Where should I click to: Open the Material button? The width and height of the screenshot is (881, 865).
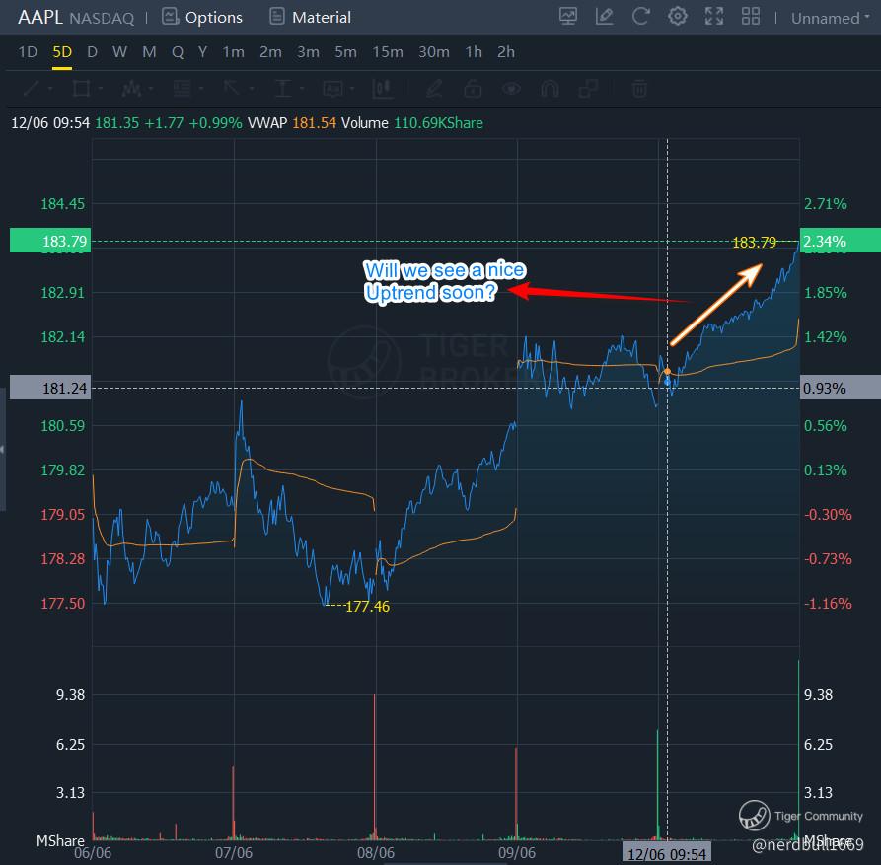click(310, 17)
